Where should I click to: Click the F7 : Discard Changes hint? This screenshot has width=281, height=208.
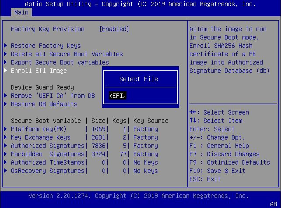pyautogui.click(x=225, y=154)
